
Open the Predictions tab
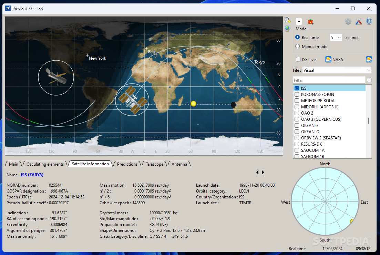click(127, 164)
